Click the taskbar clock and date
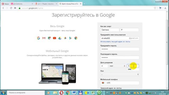The image size is (169, 95). 162,93
